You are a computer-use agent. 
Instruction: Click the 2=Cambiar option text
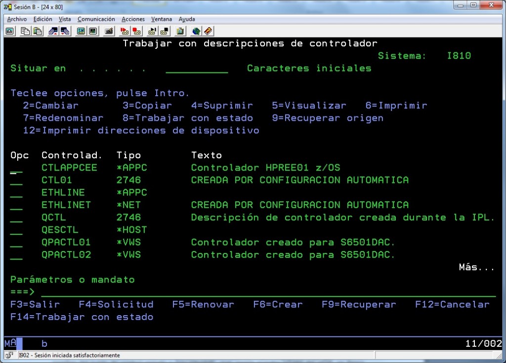(51, 106)
